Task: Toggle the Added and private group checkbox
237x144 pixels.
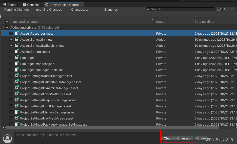Action: 7,28
